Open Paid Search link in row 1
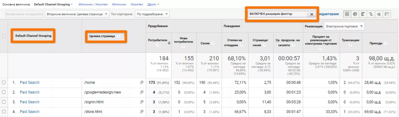The height and width of the screenshot is (117, 399). tap(30, 82)
